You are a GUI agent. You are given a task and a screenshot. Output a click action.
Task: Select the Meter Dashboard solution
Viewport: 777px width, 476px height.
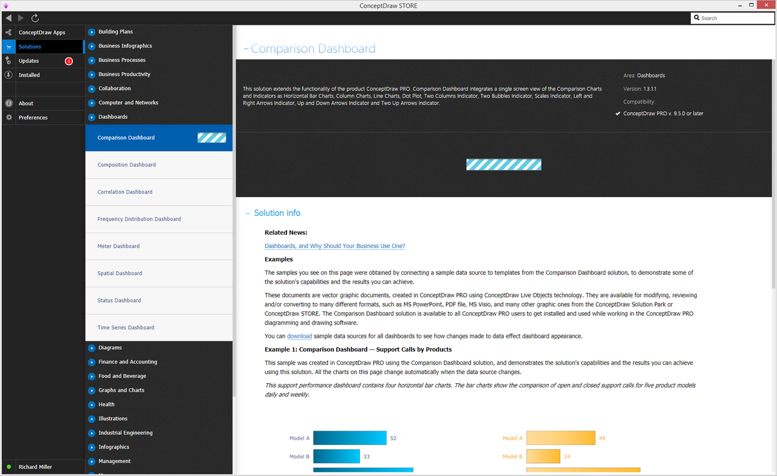pos(159,246)
